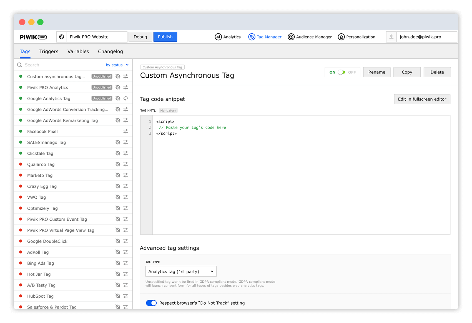The image size is (472, 323).
Task: Open the Tag Type dropdown
Action: [181, 271]
